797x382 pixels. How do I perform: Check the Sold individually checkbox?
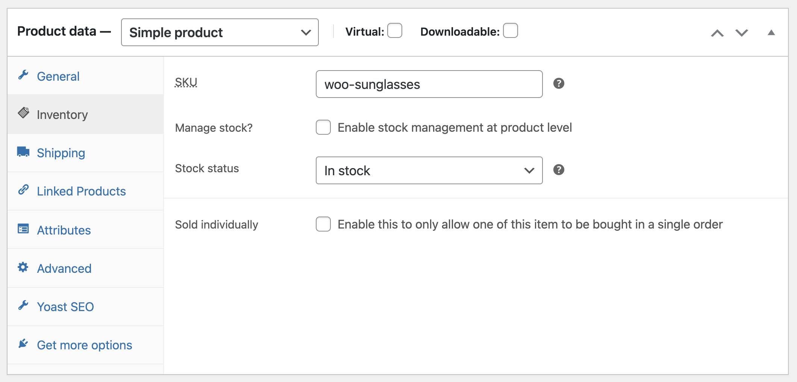point(323,224)
